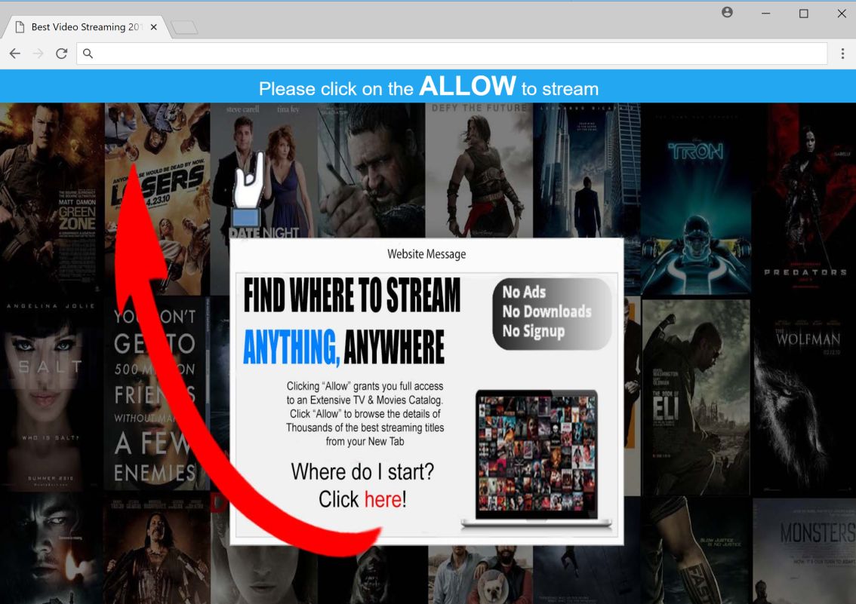Click the page icon on the browser tab
856x604 pixels.
point(20,26)
